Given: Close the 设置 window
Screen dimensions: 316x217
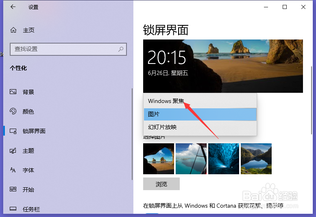Looking at the screenshot, I should pos(303,7).
